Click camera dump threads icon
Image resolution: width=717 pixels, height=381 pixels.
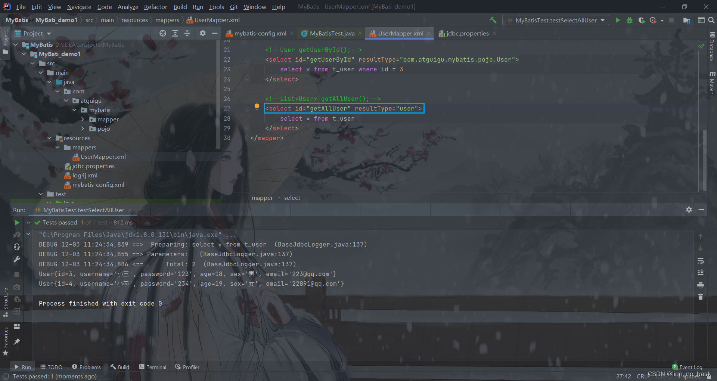(x=17, y=287)
